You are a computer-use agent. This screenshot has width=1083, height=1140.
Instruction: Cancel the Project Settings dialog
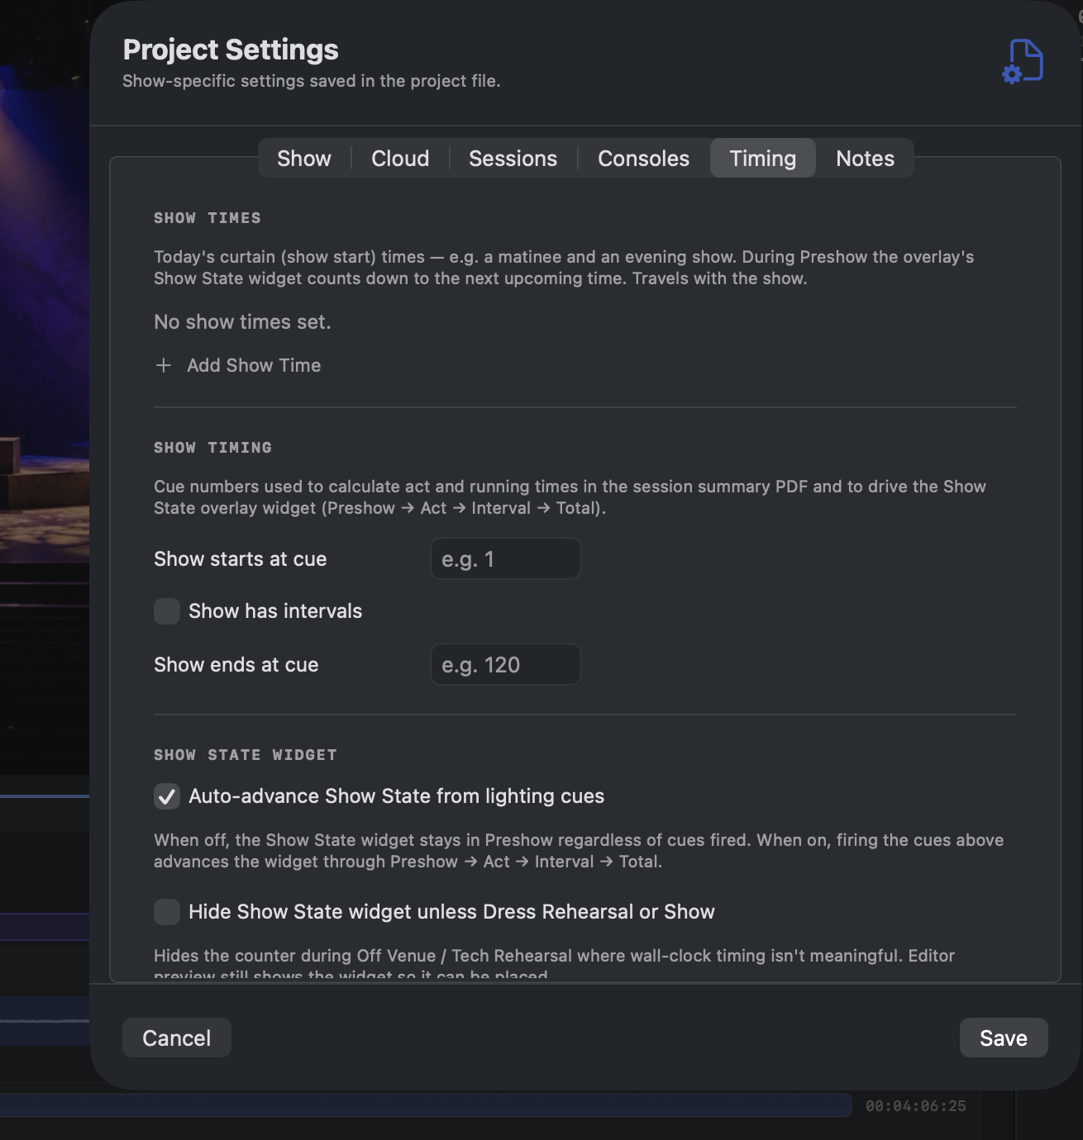pyautogui.click(x=176, y=1038)
